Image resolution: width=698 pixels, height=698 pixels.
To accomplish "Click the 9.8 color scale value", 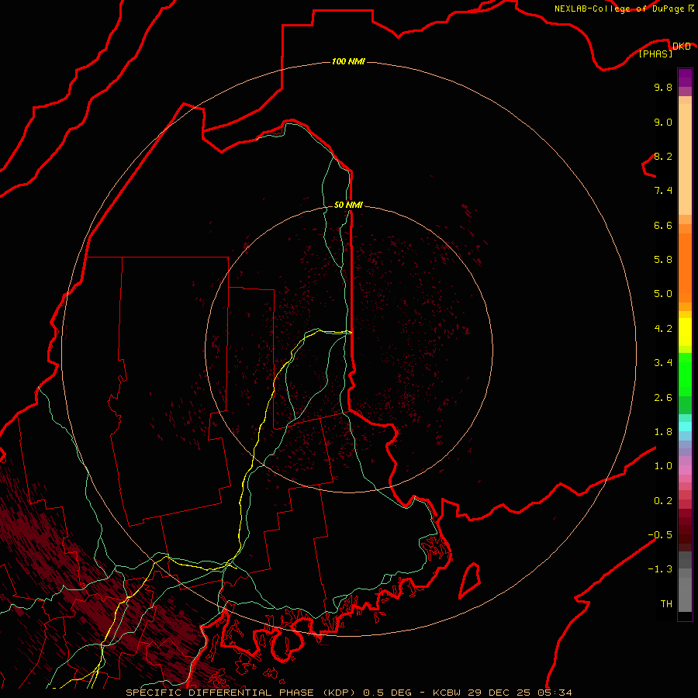I will click(663, 87).
